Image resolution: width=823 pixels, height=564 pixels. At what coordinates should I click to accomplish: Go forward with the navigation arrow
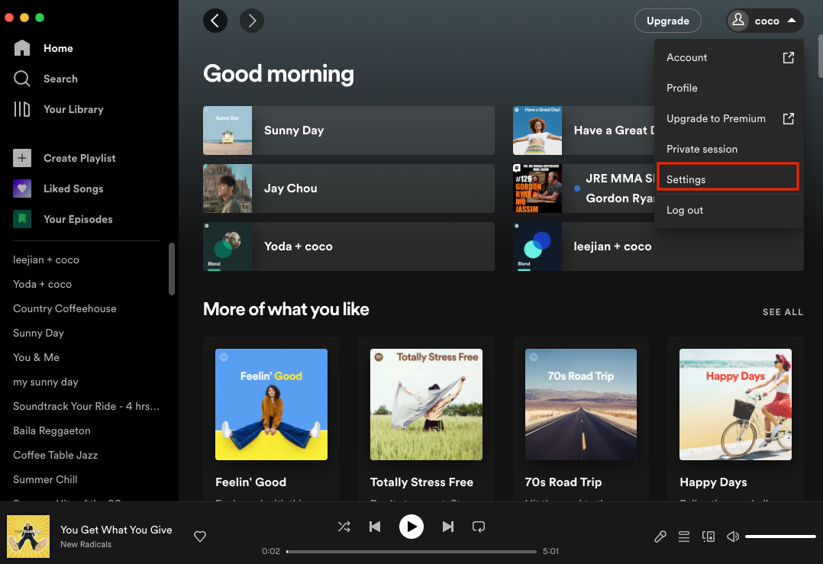252,21
